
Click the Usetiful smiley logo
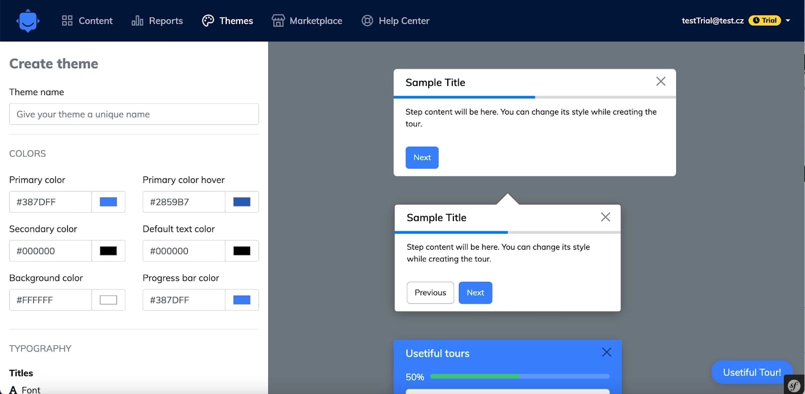28,21
